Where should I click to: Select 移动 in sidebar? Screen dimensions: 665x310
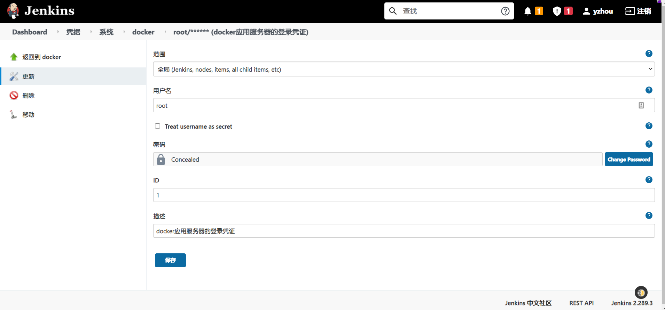pos(29,115)
